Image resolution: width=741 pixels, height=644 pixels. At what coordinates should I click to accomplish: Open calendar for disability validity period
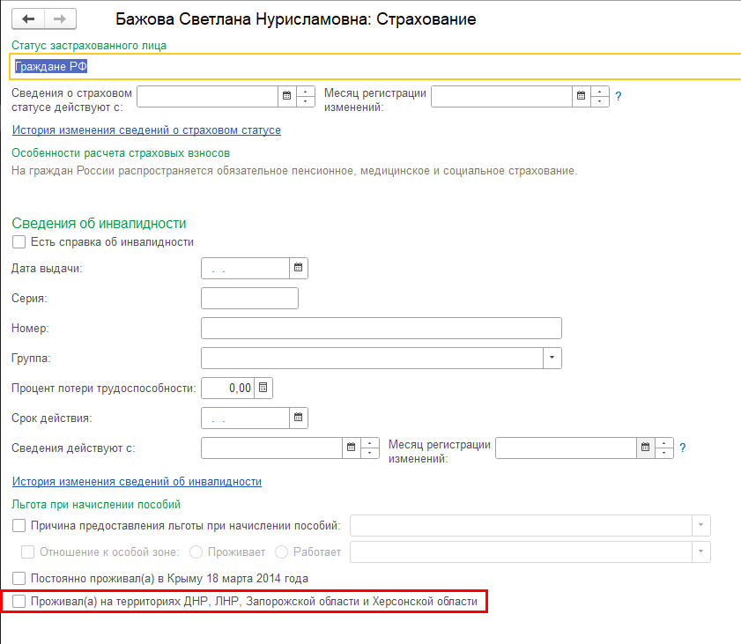(x=299, y=417)
